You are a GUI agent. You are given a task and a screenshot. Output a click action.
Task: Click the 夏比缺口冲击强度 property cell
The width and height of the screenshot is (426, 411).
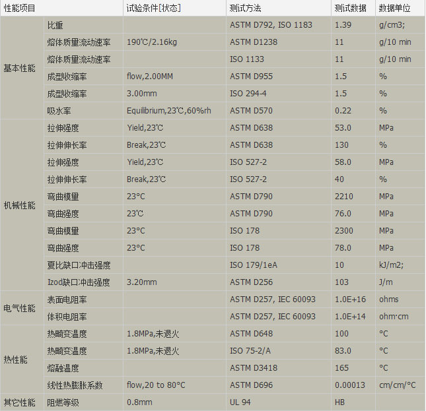click(x=83, y=265)
